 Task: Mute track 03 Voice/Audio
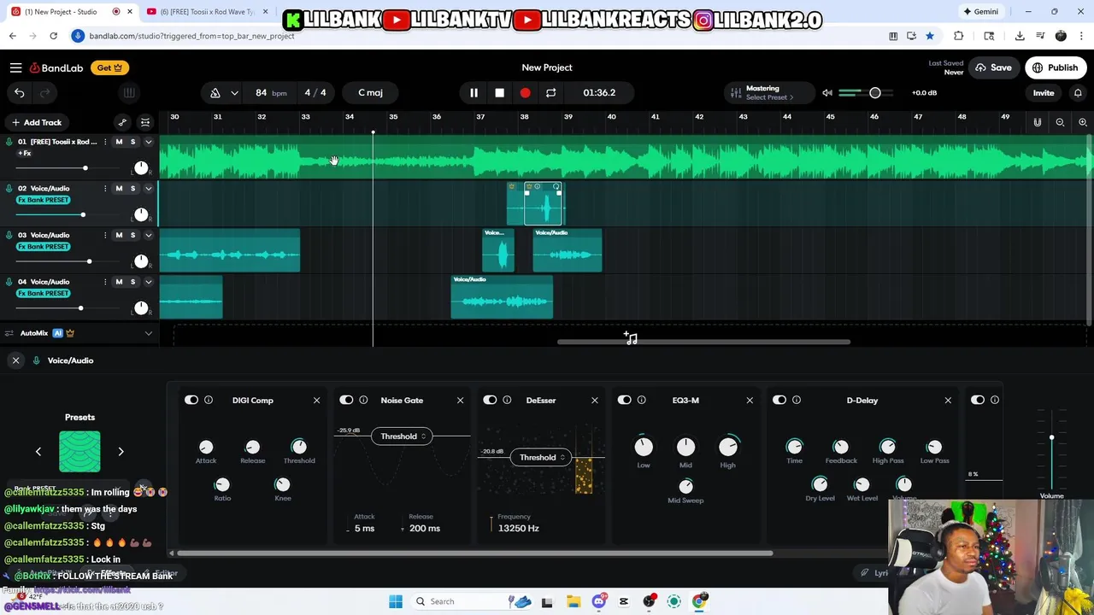[x=119, y=235]
